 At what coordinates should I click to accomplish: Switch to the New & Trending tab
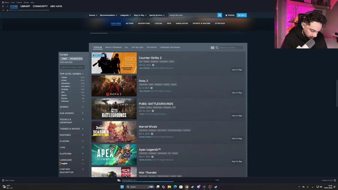point(113,47)
